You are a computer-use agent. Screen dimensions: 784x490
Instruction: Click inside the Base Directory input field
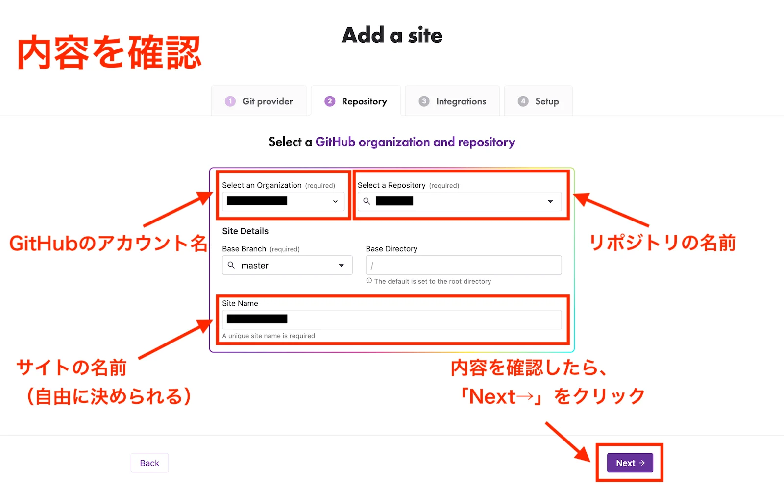pos(463,265)
